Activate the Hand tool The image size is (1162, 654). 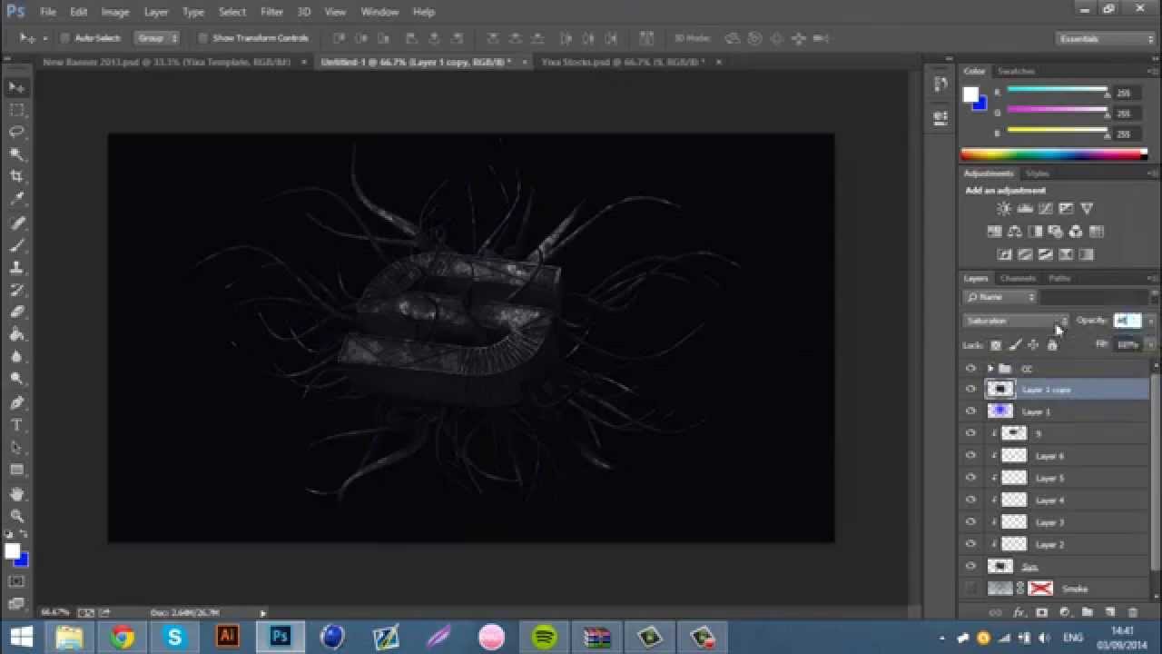(x=16, y=493)
